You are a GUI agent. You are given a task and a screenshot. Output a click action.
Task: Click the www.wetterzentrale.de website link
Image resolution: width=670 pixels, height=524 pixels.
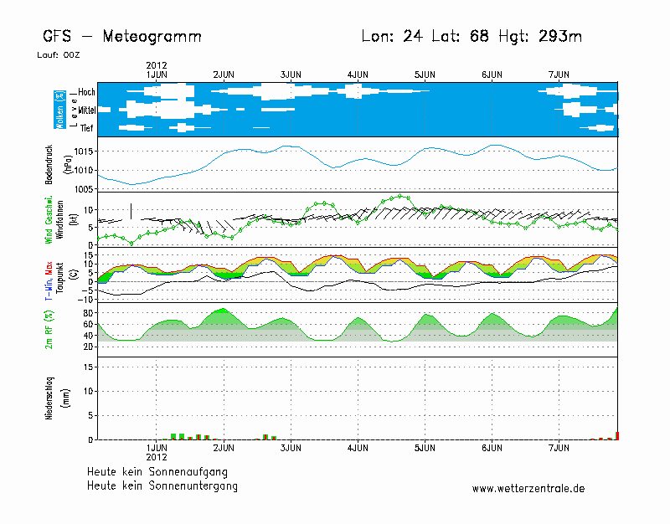528,488
